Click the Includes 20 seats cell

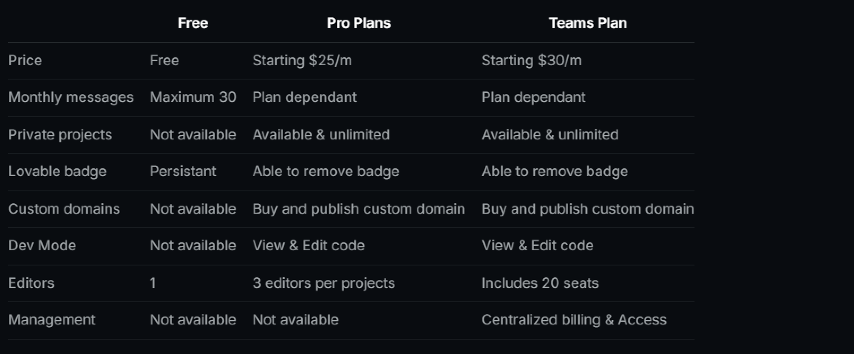[x=540, y=283]
